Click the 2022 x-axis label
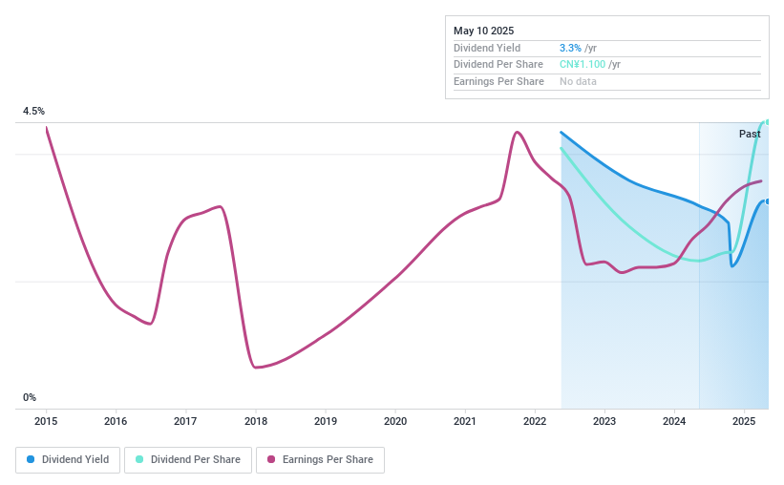Image resolution: width=784 pixels, height=485 pixels. 535,421
